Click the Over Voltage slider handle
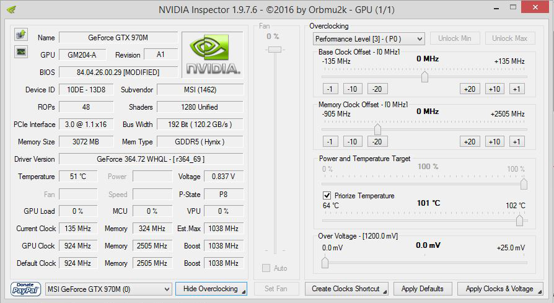 [x=325, y=262]
